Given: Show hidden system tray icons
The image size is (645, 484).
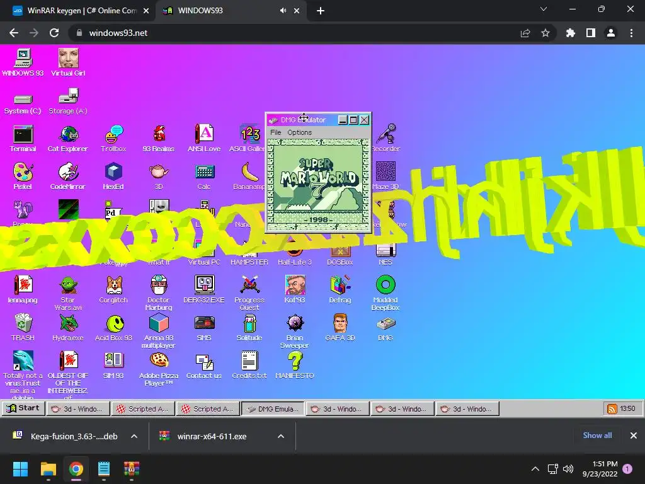Looking at the screenshot, I should 535,469.
